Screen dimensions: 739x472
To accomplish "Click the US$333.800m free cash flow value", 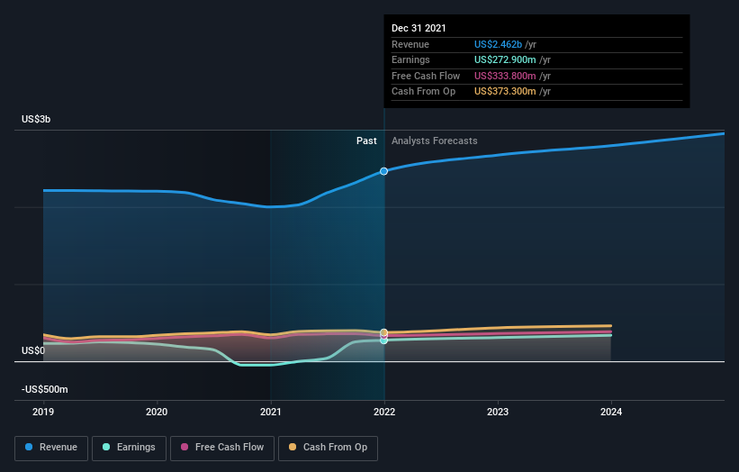I will point(505,76).
